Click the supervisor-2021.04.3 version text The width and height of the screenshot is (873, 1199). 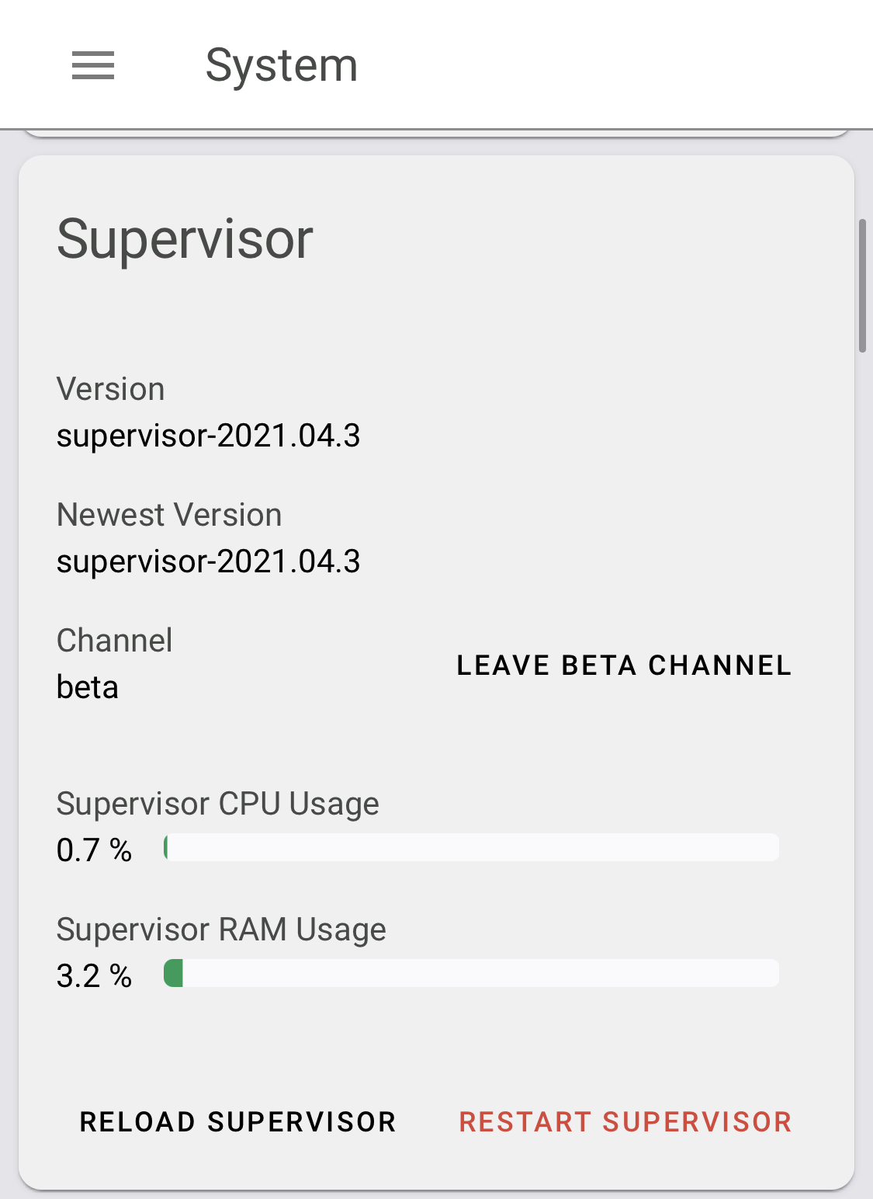[208, 436]
